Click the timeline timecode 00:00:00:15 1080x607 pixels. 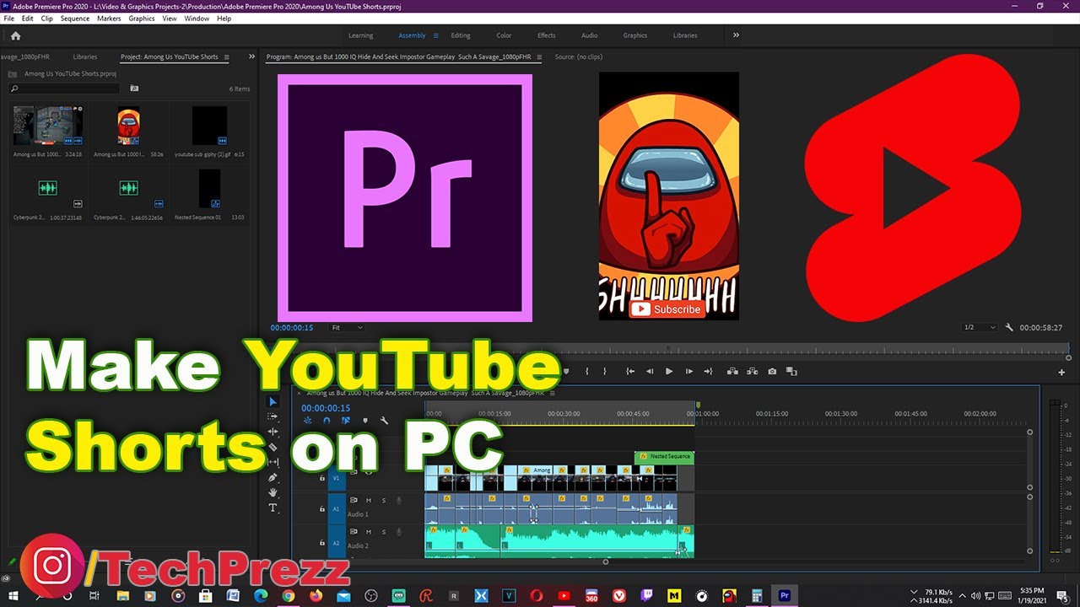pyautogui.click(x=326, y=408)
